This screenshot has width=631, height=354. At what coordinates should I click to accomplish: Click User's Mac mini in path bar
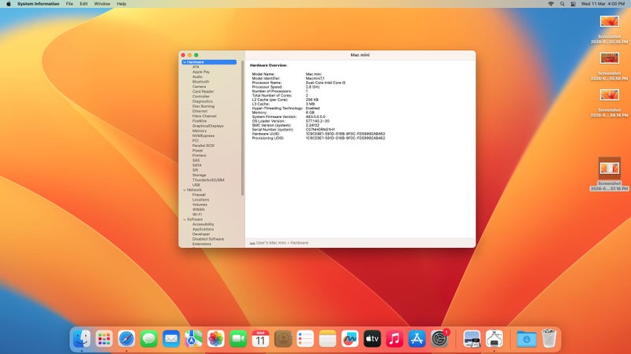tap(271, 243)
